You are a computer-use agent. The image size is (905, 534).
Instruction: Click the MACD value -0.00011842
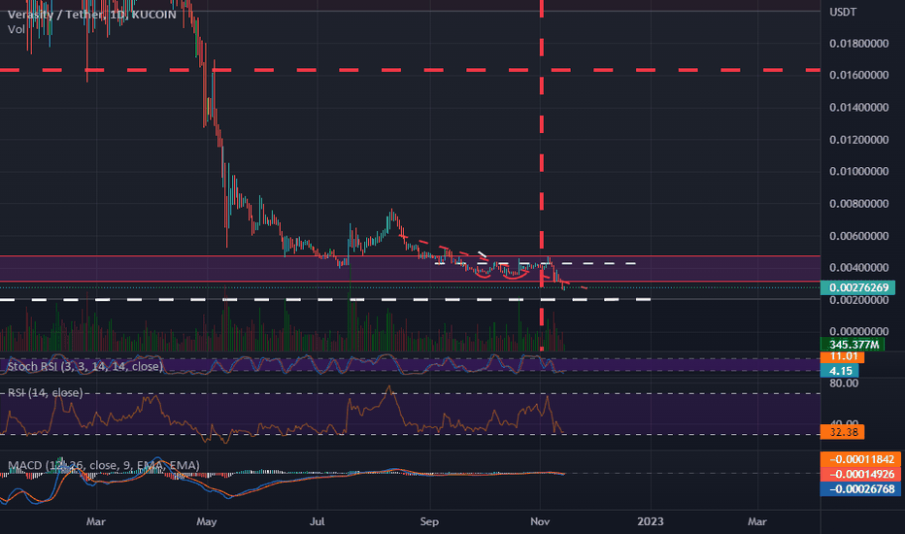[860, 459]
